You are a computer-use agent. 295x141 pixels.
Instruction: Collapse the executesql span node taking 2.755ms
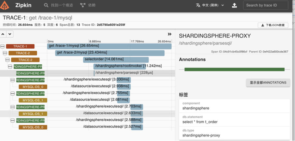[x=12, y=94]
